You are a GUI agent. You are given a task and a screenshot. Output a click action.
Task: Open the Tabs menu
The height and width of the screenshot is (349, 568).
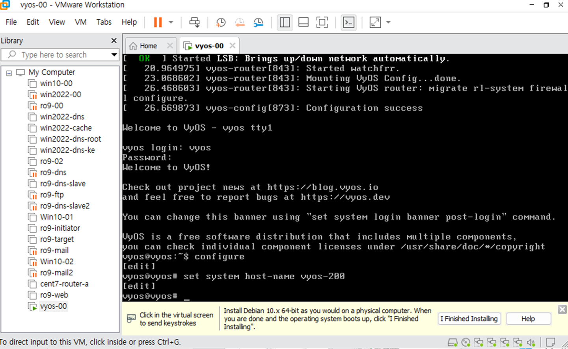tap(104, 22)
